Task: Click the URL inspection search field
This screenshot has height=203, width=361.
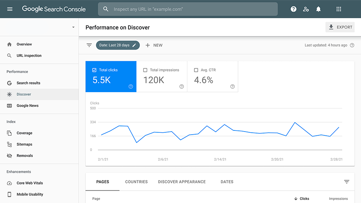Action: click(188, 9)
